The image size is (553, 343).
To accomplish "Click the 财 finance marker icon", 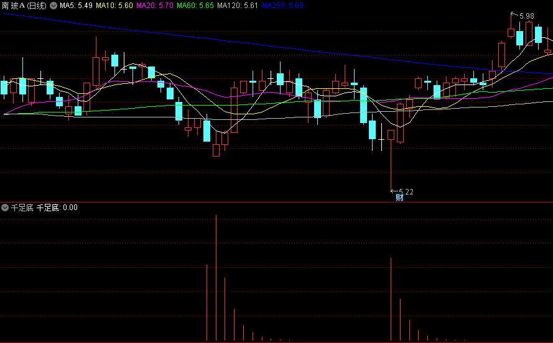I will [399, 198].
